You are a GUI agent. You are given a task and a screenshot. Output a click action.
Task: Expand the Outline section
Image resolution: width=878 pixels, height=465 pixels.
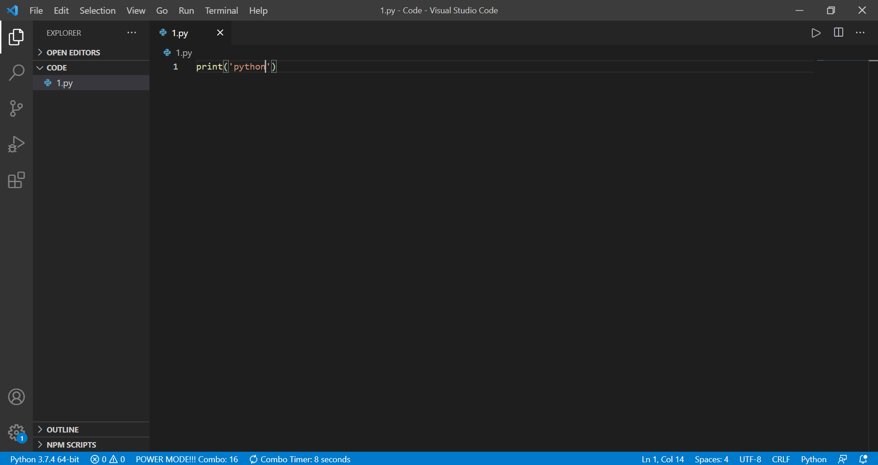click(91, 430)
